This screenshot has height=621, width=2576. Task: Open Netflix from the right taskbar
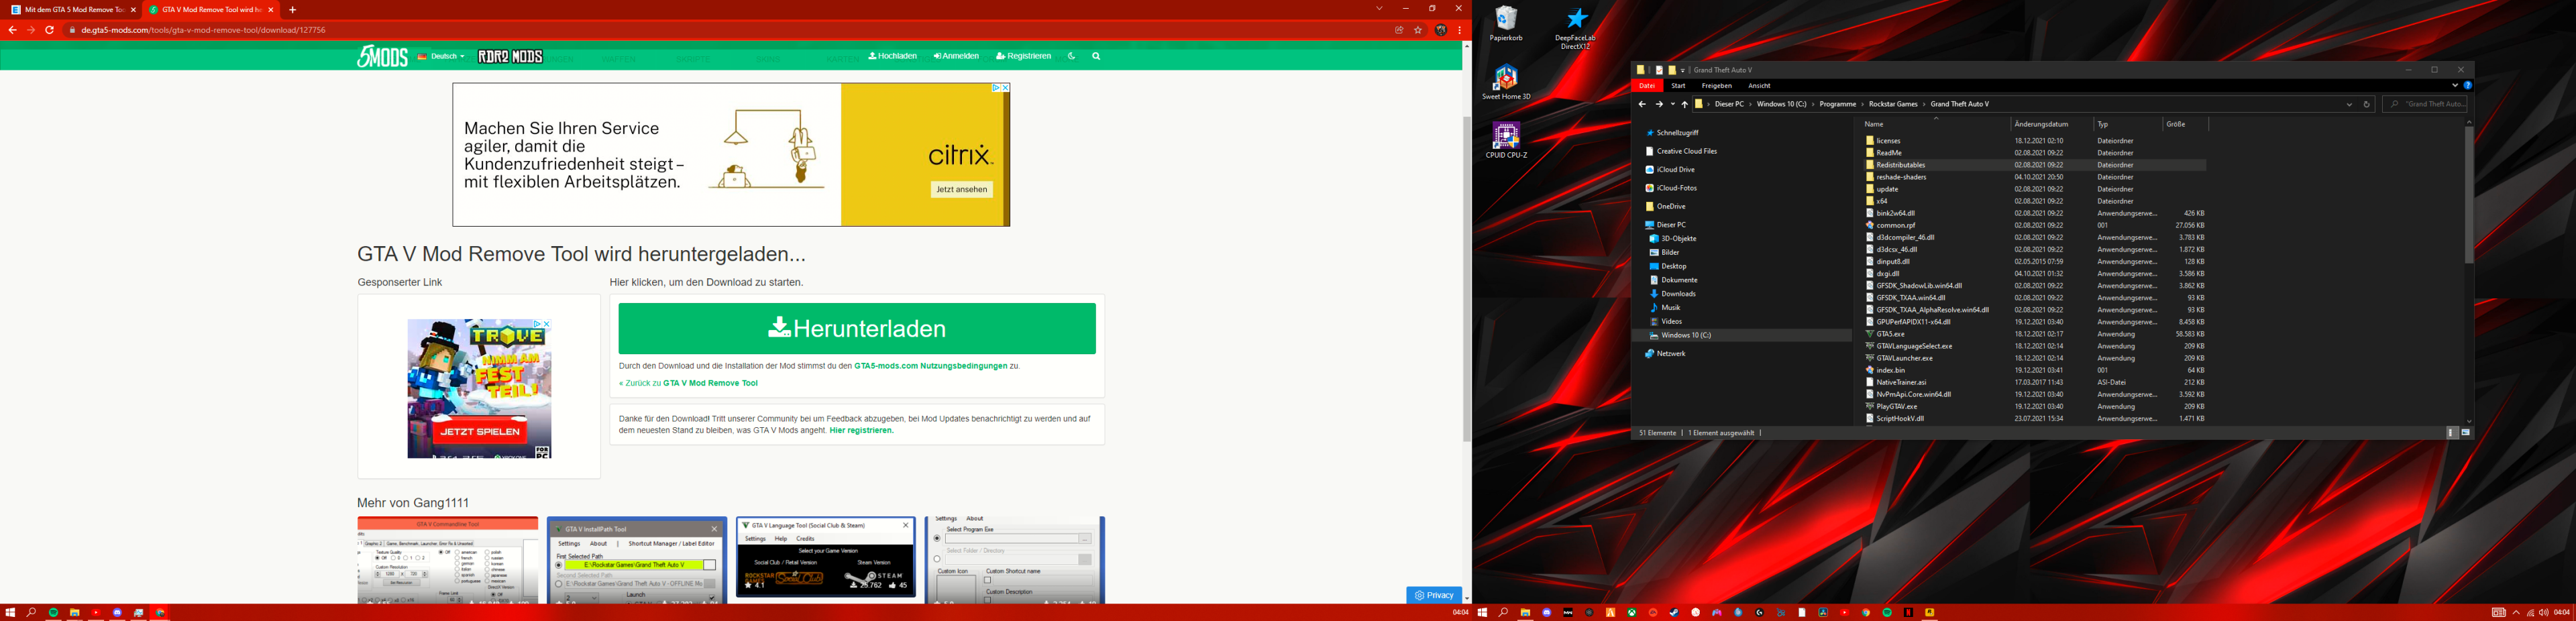tap(1908, 613)
